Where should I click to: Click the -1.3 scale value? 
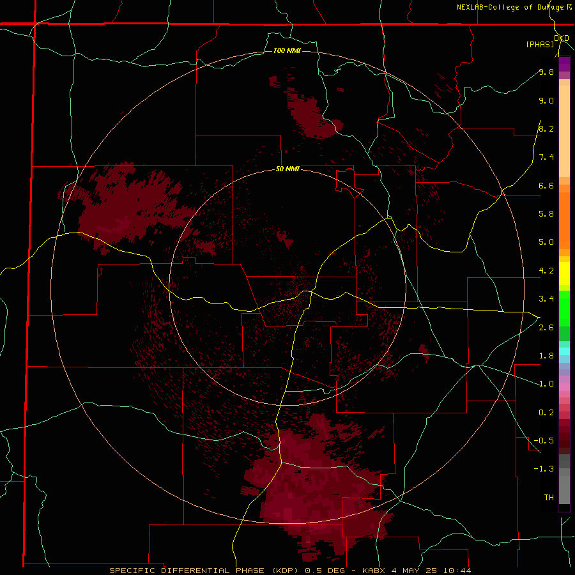[x=544, y=469]
